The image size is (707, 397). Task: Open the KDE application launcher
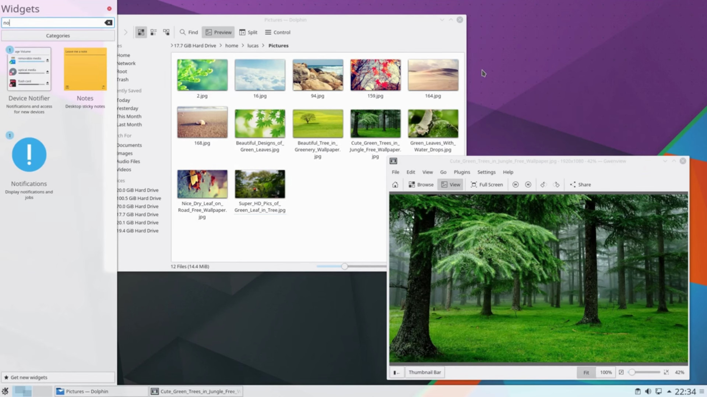[x=5, y=391]
